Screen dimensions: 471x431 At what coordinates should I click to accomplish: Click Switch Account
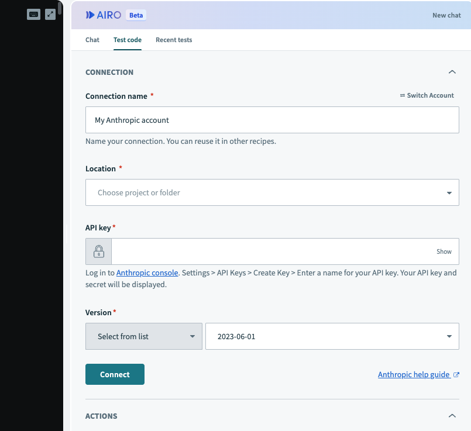click(427, 95)
